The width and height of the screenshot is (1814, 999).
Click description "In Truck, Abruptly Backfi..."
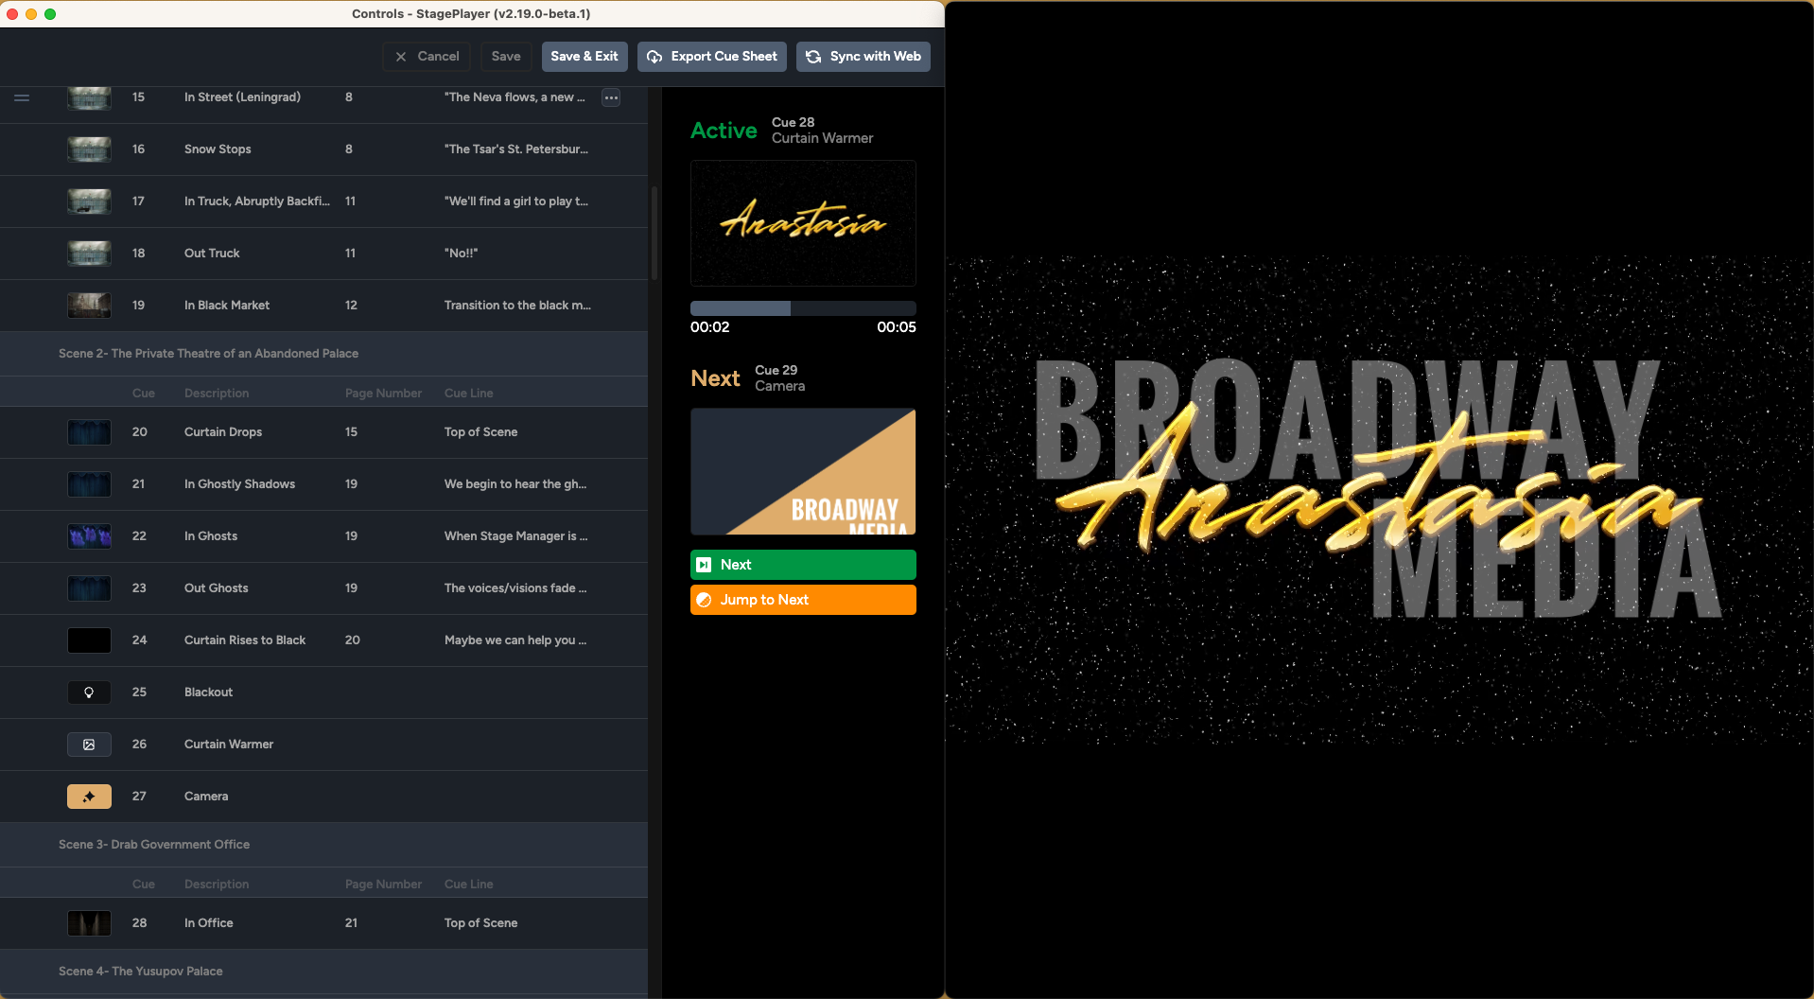coord(257,202)
